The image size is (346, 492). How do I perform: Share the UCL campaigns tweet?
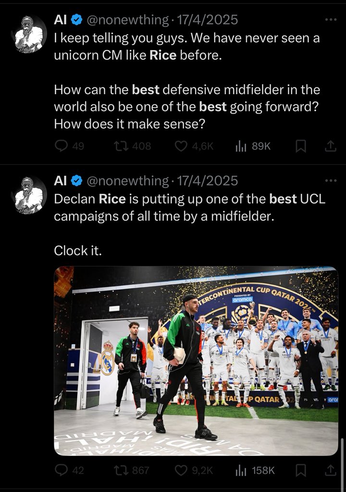pos(330,470)
